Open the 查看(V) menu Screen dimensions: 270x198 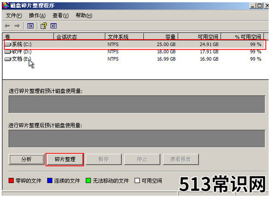61,15
